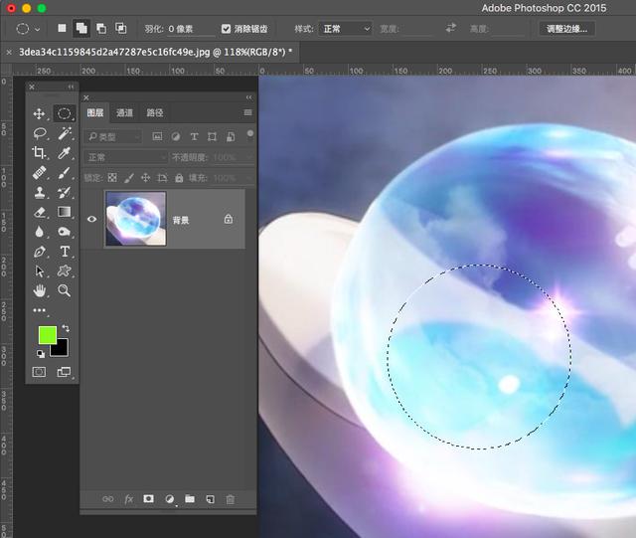The image size is (636, 538).
Task: Select the Sponge tool
Action: tap(64, 232)
